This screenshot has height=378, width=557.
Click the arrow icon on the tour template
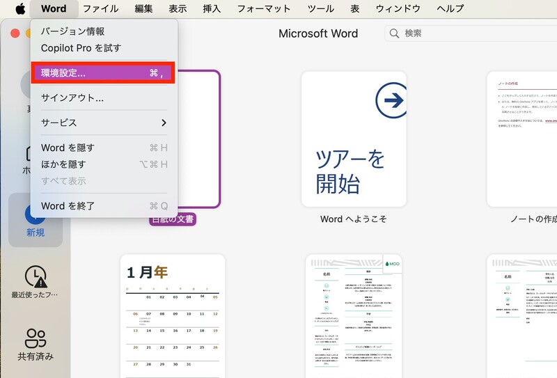point(391,100)
